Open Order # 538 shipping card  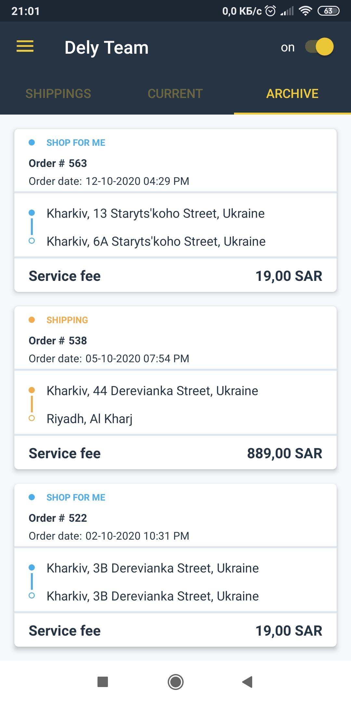(x=175, y=388)
